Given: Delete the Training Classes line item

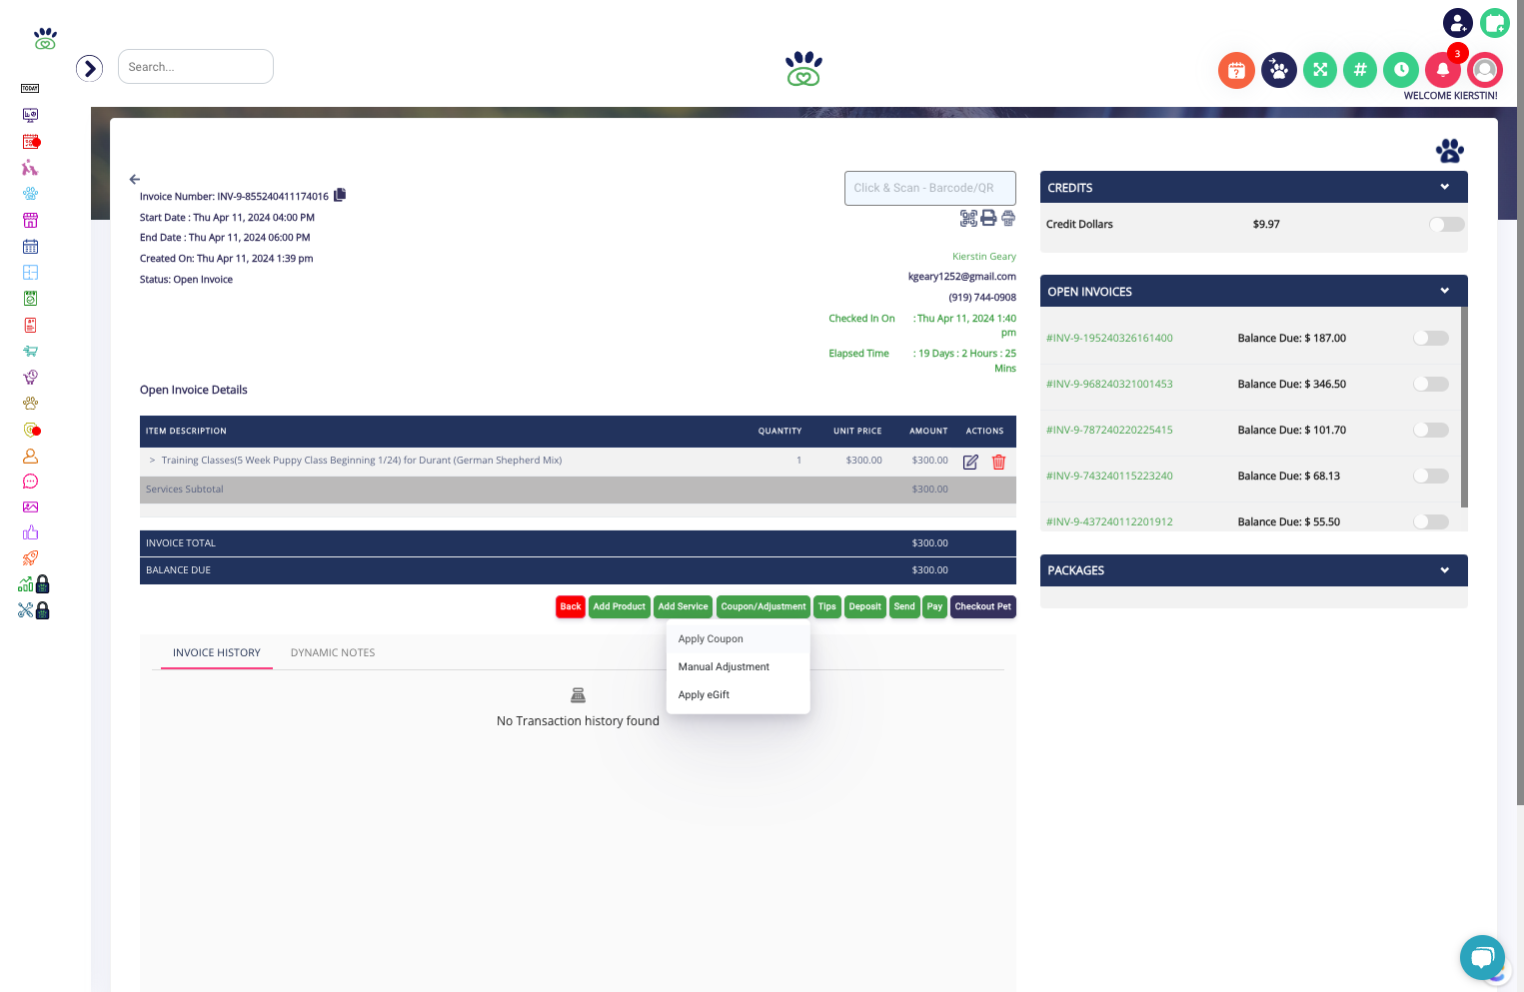Looking at the screenshot, I should [x=998, y=462].
